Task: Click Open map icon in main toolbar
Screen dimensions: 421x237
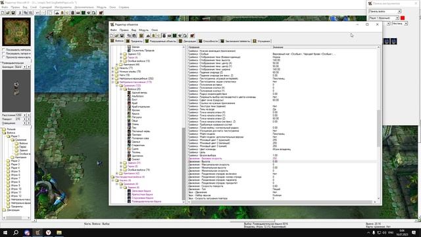Action: [8, 13]
